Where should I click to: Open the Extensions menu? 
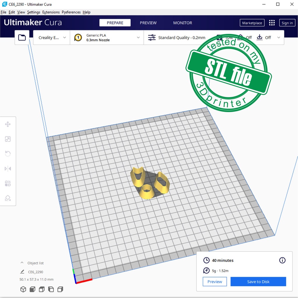coord(51,12)
